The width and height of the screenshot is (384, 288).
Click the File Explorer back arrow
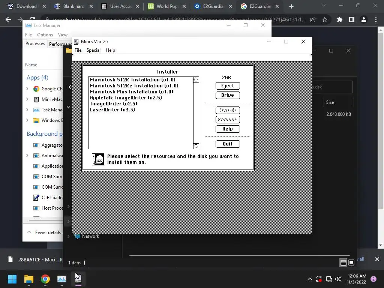[70, 87]
